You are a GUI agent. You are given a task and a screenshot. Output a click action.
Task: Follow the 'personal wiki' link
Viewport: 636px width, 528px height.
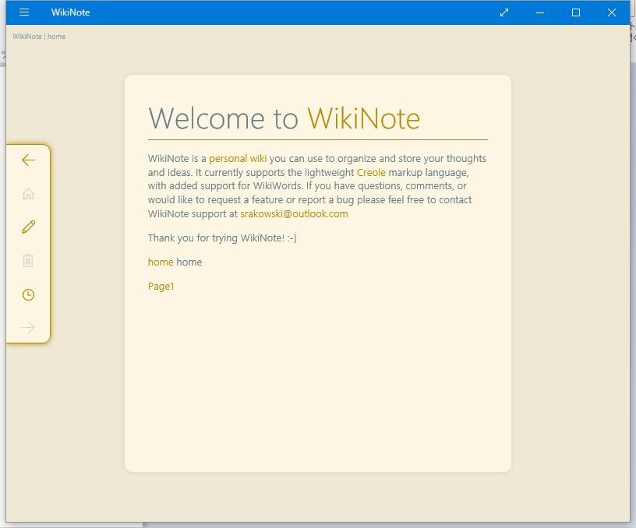pos(238,159)
